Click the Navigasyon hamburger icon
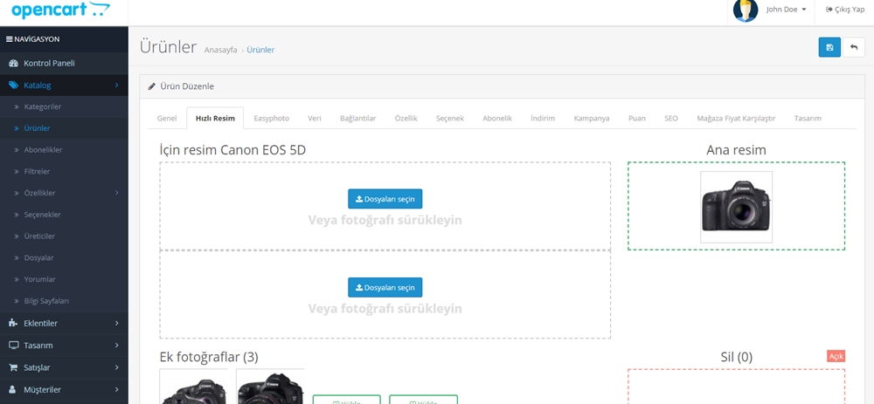 pyautogui.click(x=9, y=39)
